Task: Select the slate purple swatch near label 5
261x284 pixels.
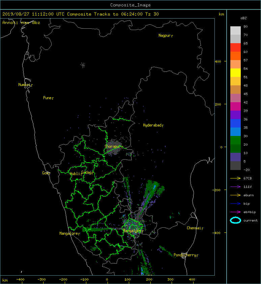Action: pyautogui.click(x=235, y=157)
